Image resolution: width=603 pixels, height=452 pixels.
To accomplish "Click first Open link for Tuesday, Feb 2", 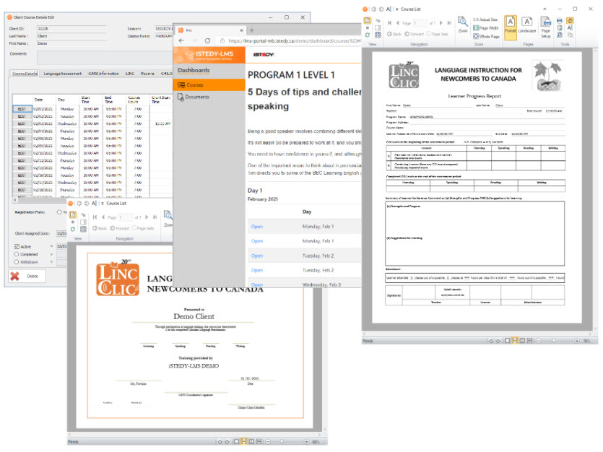I will pyautogui.click(x=257, y=256).
